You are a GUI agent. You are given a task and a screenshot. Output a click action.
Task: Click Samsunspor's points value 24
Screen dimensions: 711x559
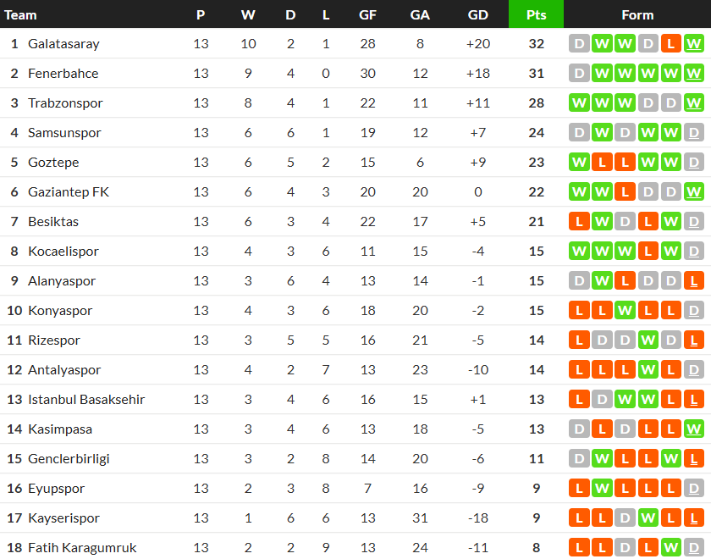point(536,133)
